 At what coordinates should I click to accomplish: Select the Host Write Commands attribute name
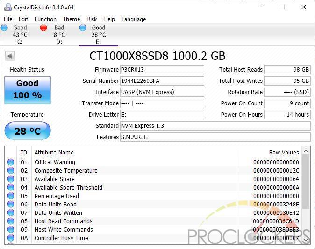pyautogui.click(x=64, y=230)
